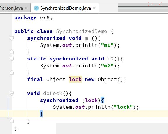Click the "lock" string literal in println
The width and height of the screenshot is (168, 134).
coord(123,107)
